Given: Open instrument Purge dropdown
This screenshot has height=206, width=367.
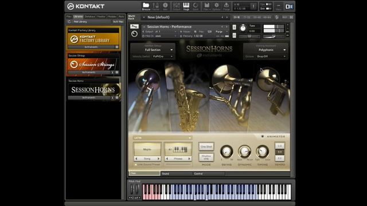Looking at the screenshot, I should pos(221,31).
